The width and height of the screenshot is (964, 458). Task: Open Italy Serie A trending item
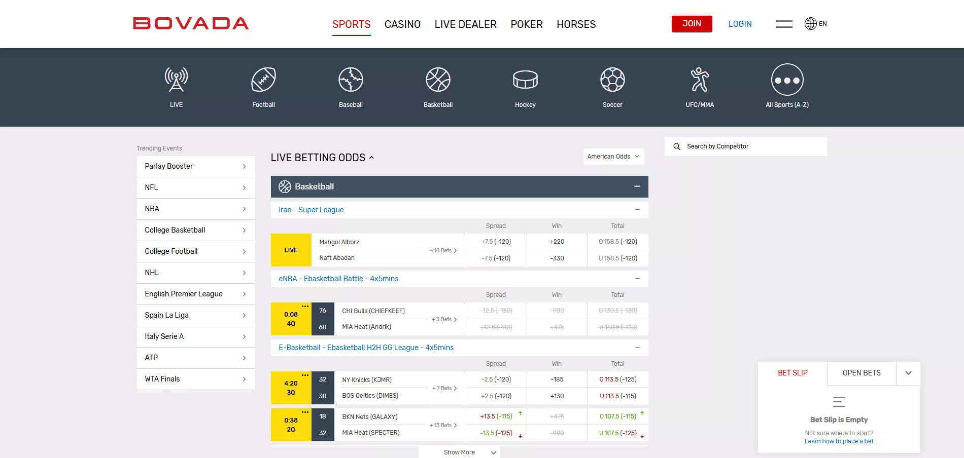tap(195, 336)
